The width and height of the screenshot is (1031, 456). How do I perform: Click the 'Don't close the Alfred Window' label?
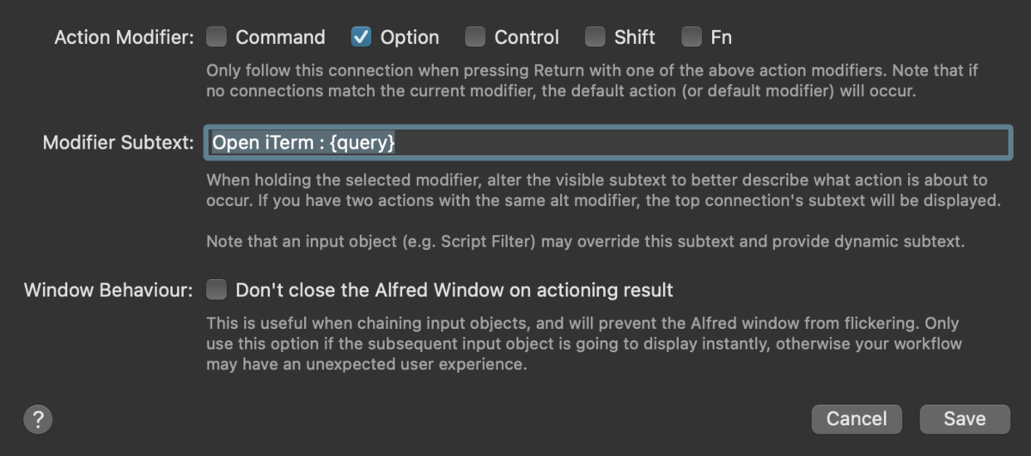(454, 290)
